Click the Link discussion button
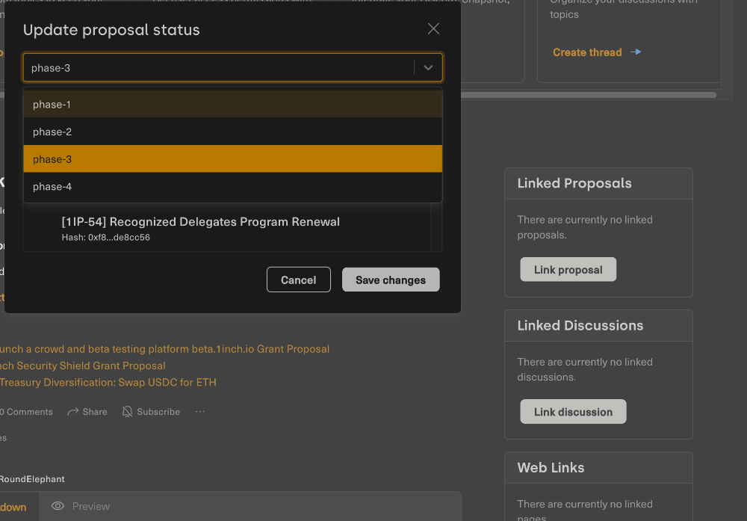The width and height of the screenshot is (747, 521). coord(573,412)
